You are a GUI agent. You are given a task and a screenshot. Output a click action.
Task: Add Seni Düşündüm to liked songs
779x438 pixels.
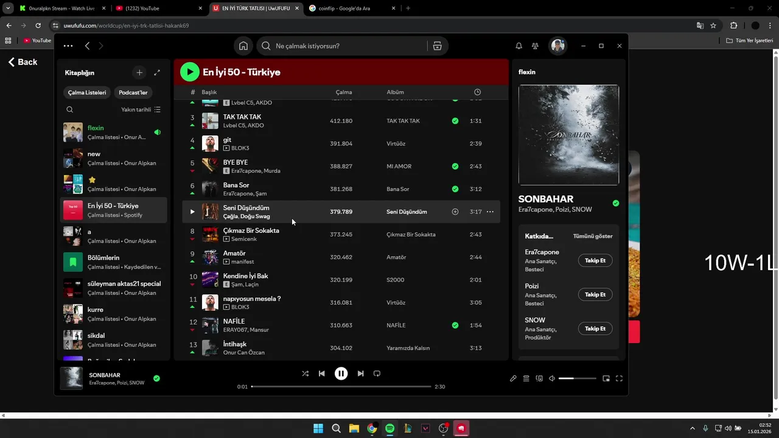(455, 212)
